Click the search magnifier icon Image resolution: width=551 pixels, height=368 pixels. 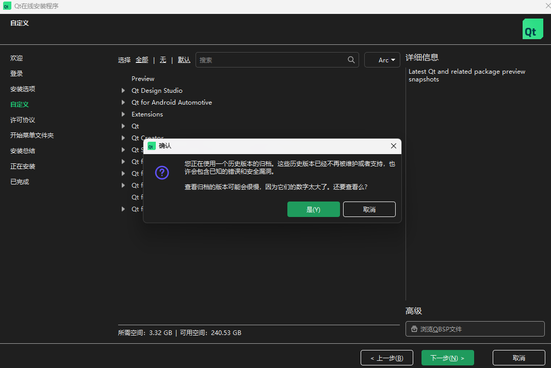351,60
